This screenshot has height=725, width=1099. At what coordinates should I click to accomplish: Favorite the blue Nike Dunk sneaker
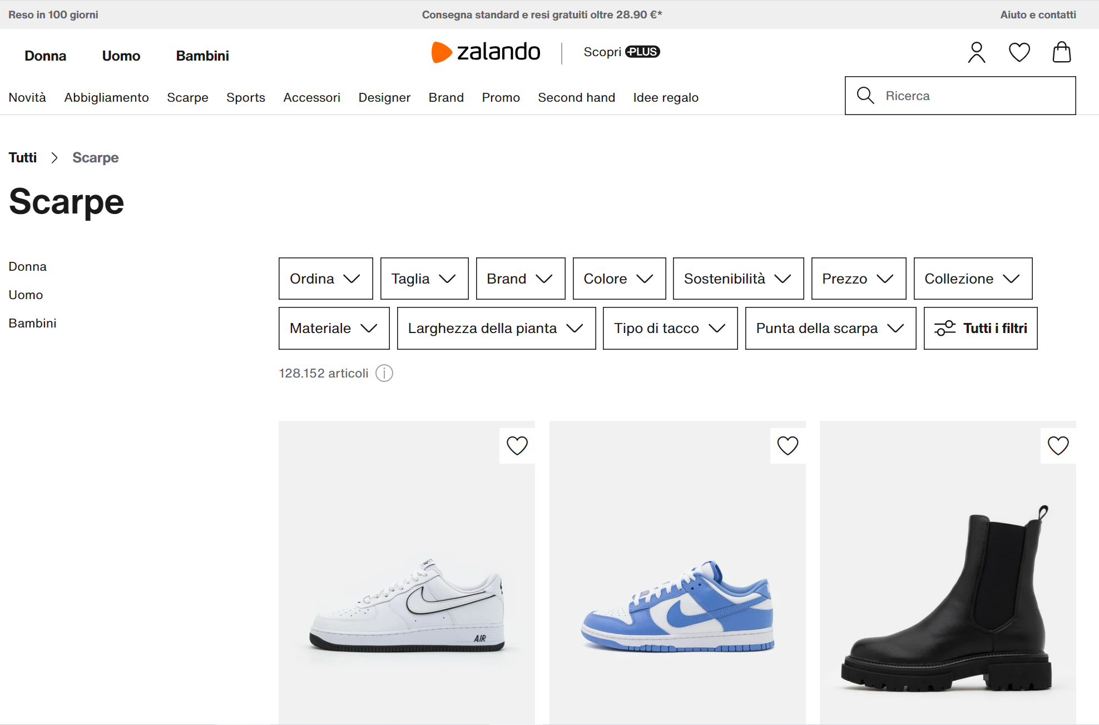point(788,445)
